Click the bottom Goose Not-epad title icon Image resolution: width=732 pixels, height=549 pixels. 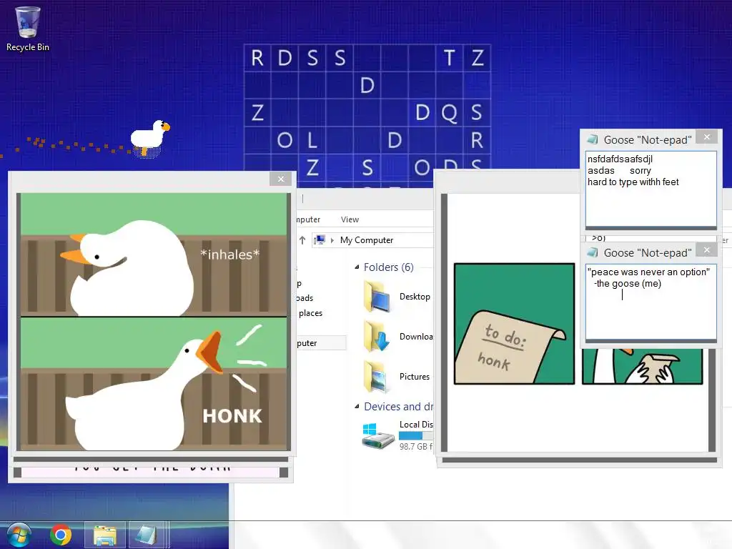593,252
